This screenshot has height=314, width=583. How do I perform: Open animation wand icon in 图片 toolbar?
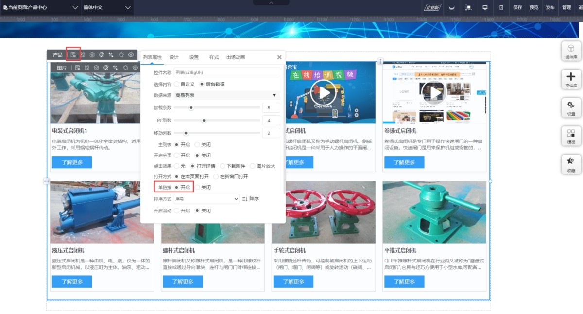coord(116,68)
